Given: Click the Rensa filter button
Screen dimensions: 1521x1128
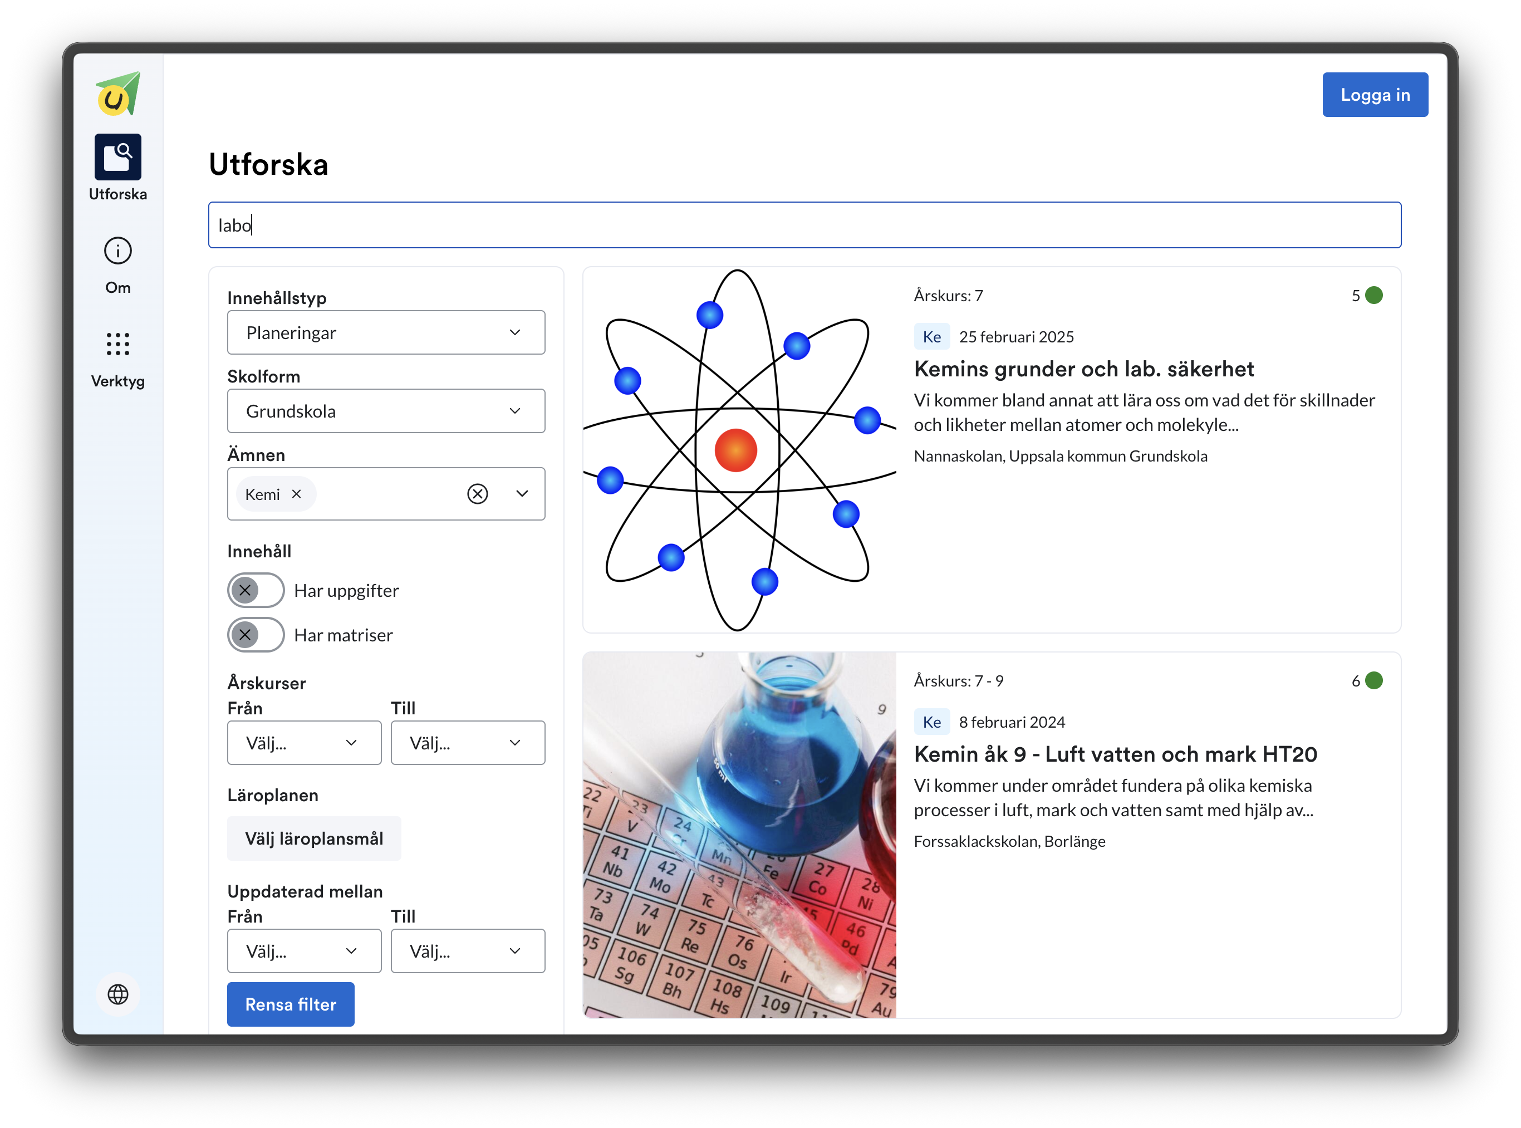Looking at the screenshot, I should tap(291, 1004).
